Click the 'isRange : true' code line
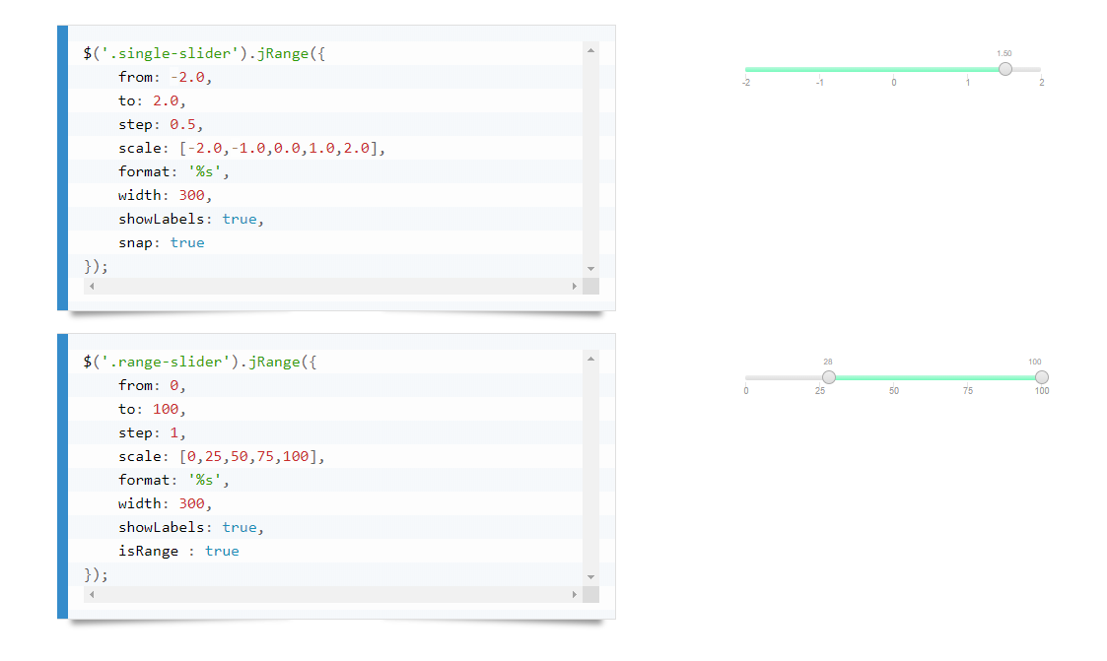Viewport: 1107px width, 661px height. (x=178, y=551)
